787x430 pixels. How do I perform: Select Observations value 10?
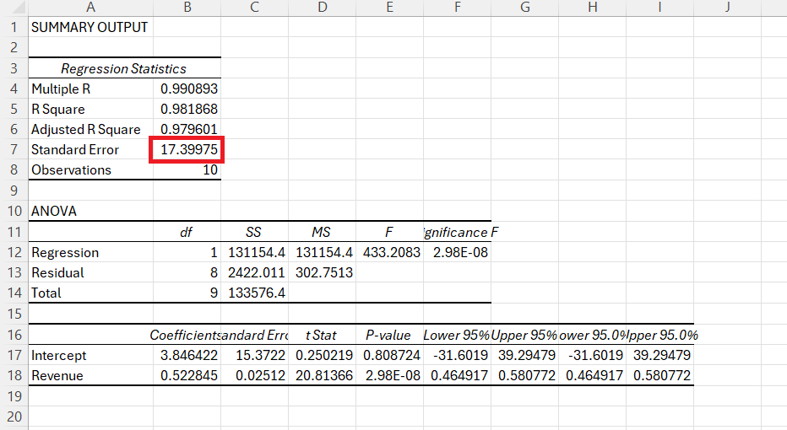point(187,170)
